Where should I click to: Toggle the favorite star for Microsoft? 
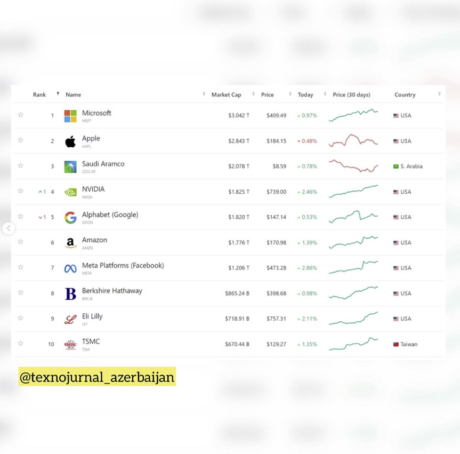pyautogui.click(x=21, y=115)
